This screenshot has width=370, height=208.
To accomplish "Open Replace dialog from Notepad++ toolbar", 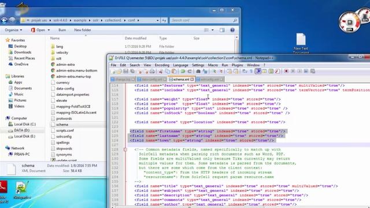I will click(x=205, y=71).
